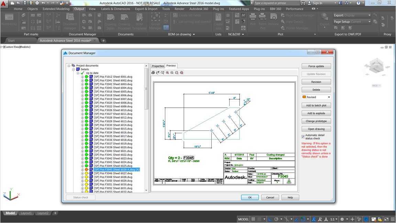Click the zoom window icon in Preview toolbar

[x=162, y=73]
